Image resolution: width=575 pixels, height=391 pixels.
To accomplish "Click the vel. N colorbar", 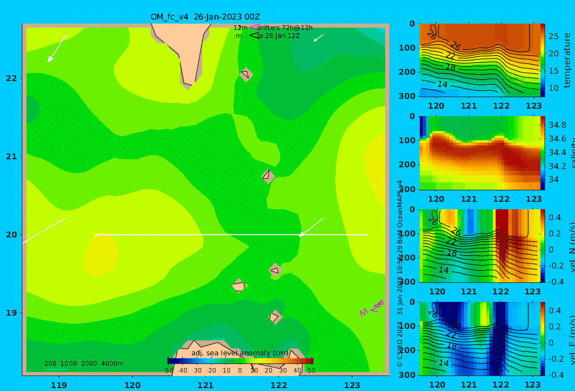I will coord(543,246).
